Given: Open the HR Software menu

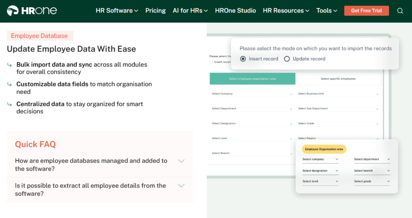Looking at the screenshot, I should pyautogui.click(x=117, y=10).
